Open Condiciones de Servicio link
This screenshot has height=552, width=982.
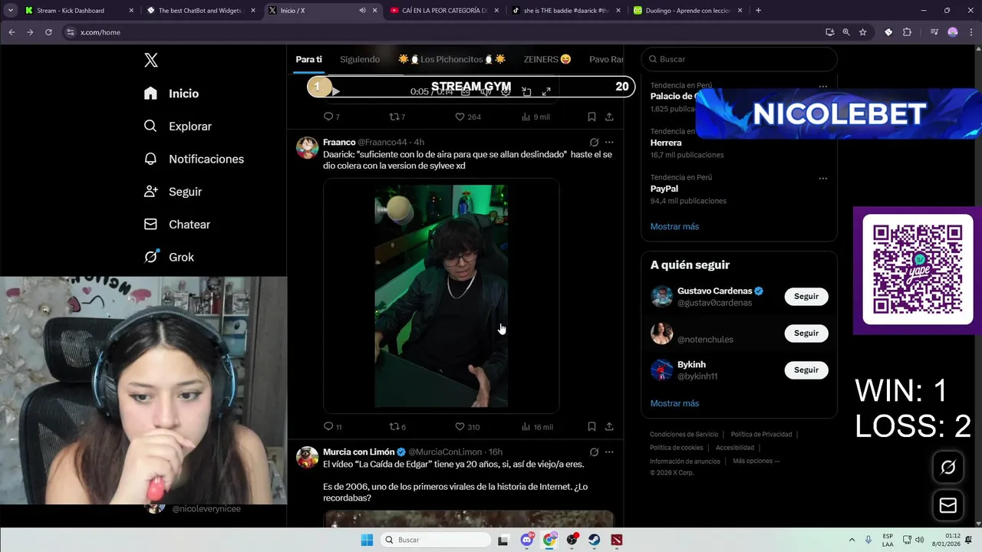tap(684, 434)
